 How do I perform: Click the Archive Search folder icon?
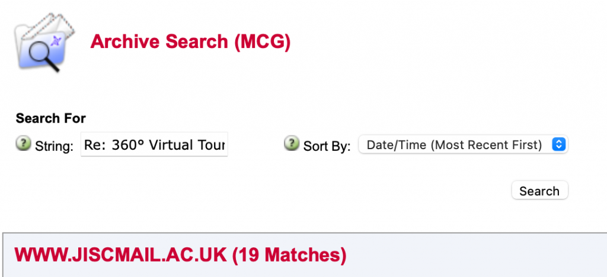(x=44, y=42)
